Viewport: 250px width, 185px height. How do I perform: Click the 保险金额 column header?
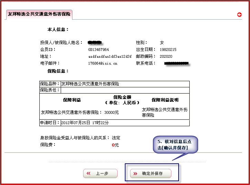[122, 100]
